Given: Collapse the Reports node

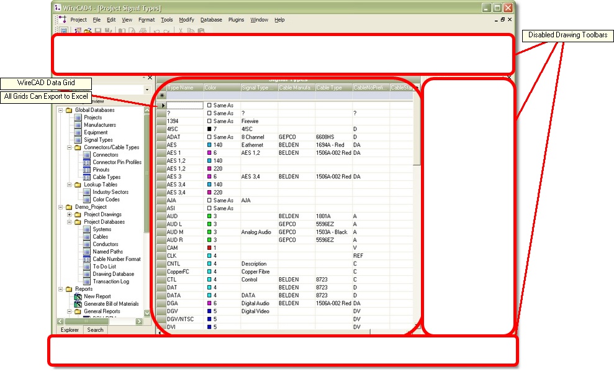Looking at the screenshot, I should 61,289.
